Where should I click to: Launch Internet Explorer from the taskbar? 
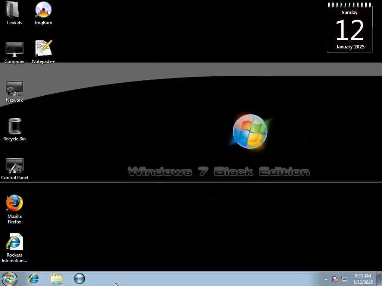[x=33, y=279]
